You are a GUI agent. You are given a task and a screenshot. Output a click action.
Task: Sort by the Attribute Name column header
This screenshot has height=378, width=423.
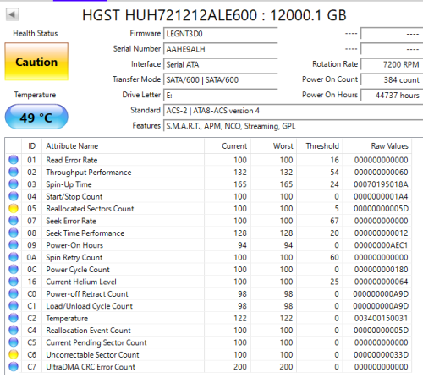(123, 146)
